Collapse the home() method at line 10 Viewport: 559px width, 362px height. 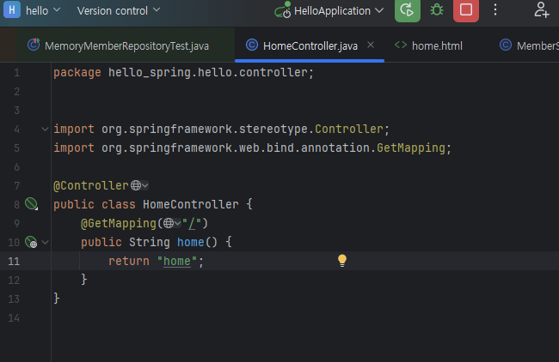[45, 243]
